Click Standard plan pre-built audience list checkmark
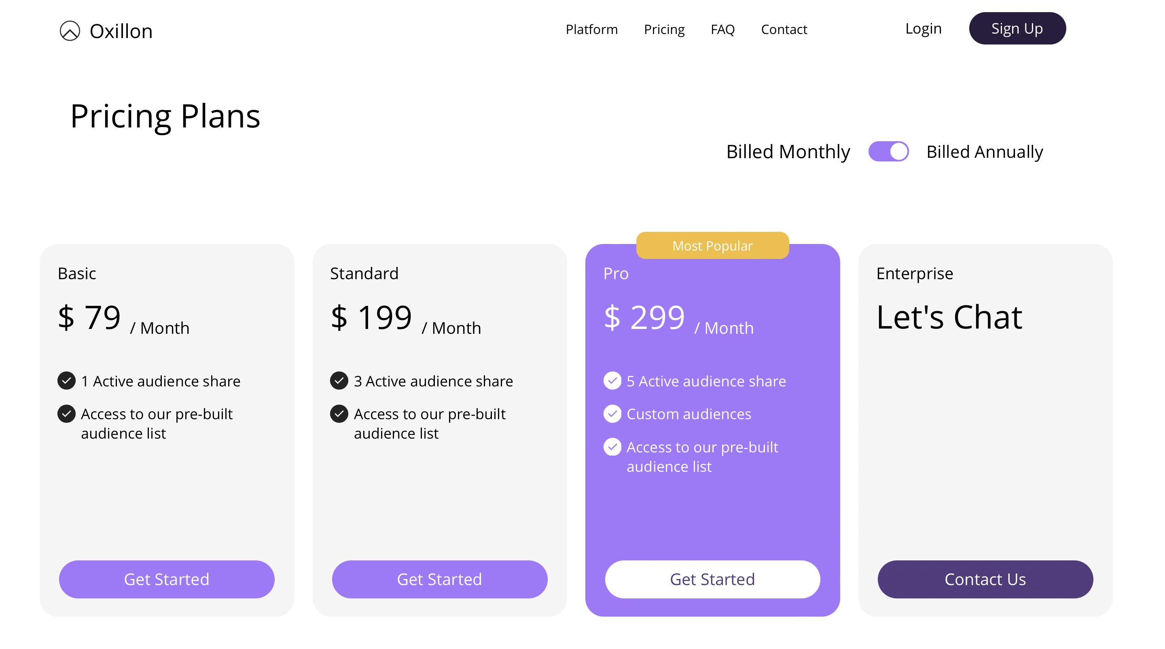 [x=339, y=414]
